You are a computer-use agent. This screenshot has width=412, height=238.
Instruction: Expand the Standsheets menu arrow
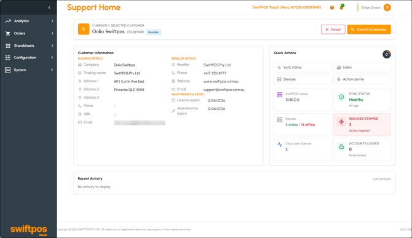click(x=52, y=46)
